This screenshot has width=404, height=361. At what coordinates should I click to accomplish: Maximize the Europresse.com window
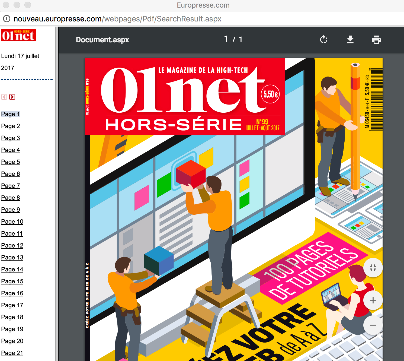click(28, 5)
